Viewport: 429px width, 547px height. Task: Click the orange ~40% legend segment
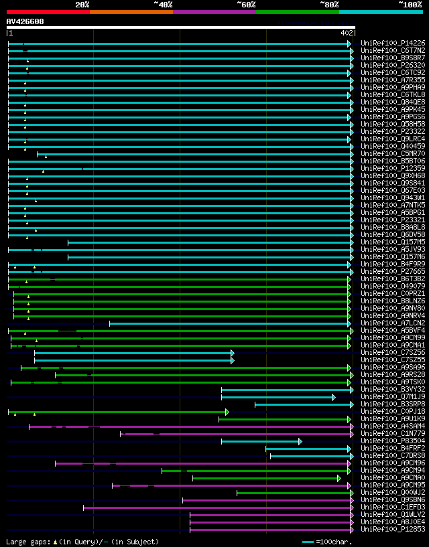tap(131, 12)
